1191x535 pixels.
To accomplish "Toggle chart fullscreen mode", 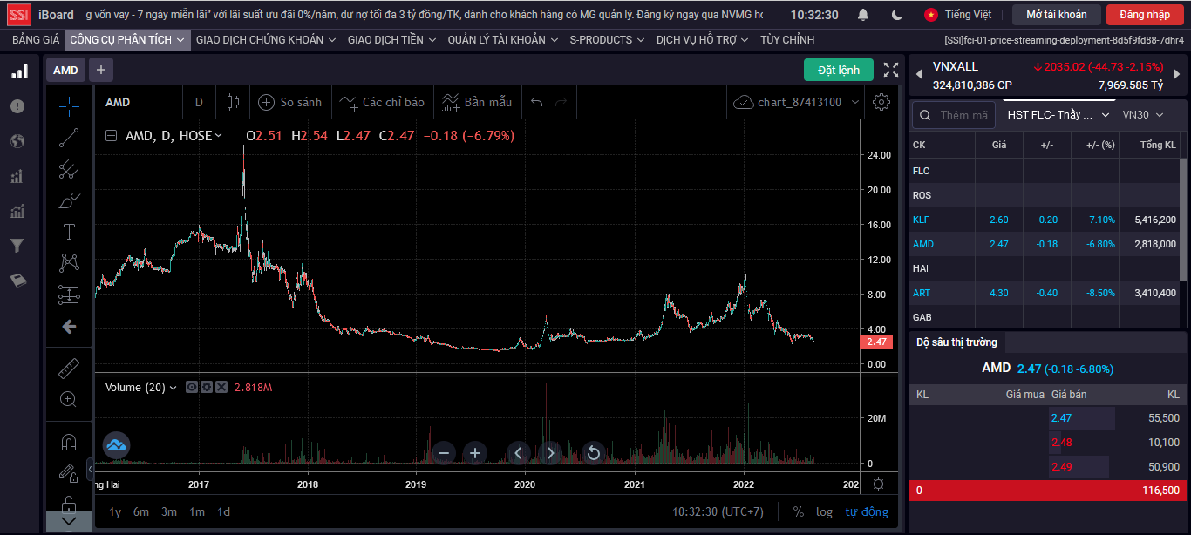I will pyautogui.click(x=891, y=70).
